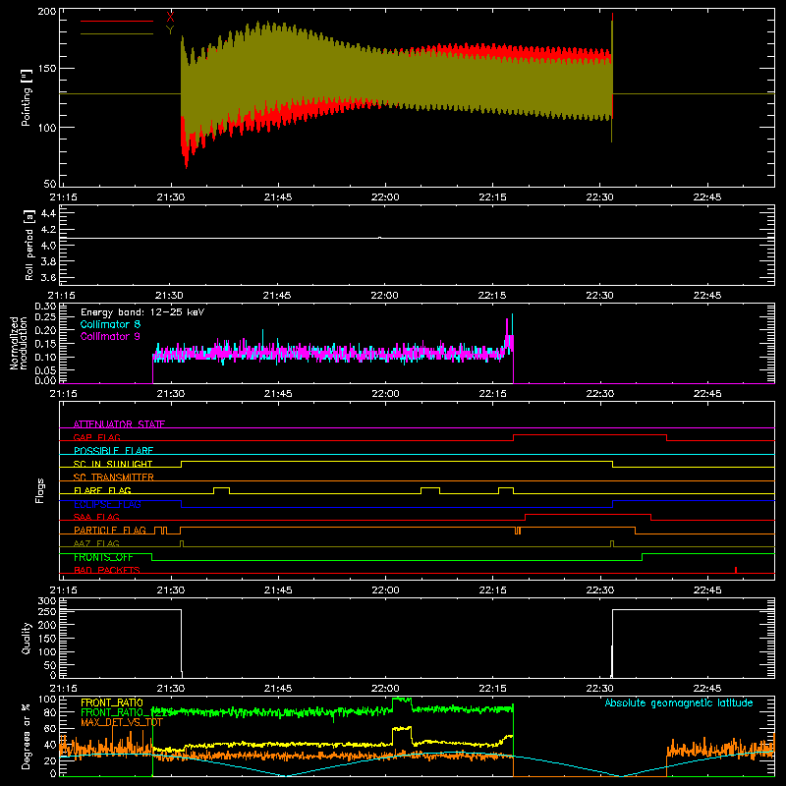Image resolution: width=786 pixels, height=786 pixels.
Task: Click the SC_TRANSMITTER label
Action: click(114, 477)
